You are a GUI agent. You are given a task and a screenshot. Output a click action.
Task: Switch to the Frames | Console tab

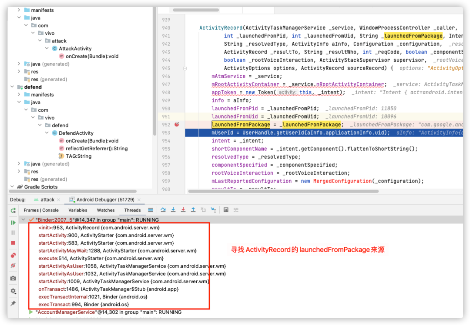pyautogui.click(x=41, y=210)
